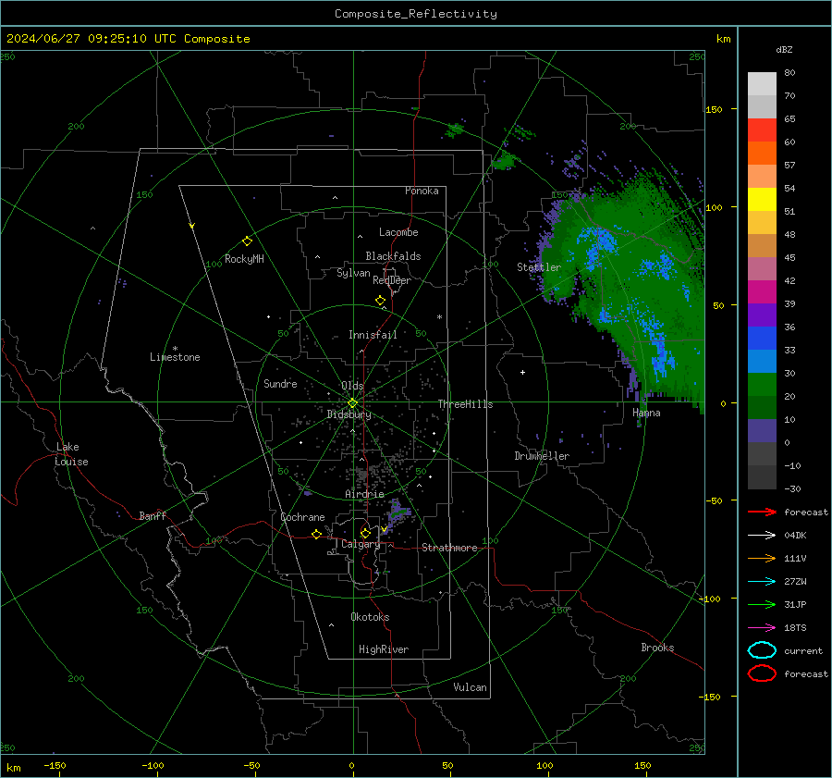Click the Cochrane town label
This screenshot has width=832, height=778.
(x=302, y=517)
